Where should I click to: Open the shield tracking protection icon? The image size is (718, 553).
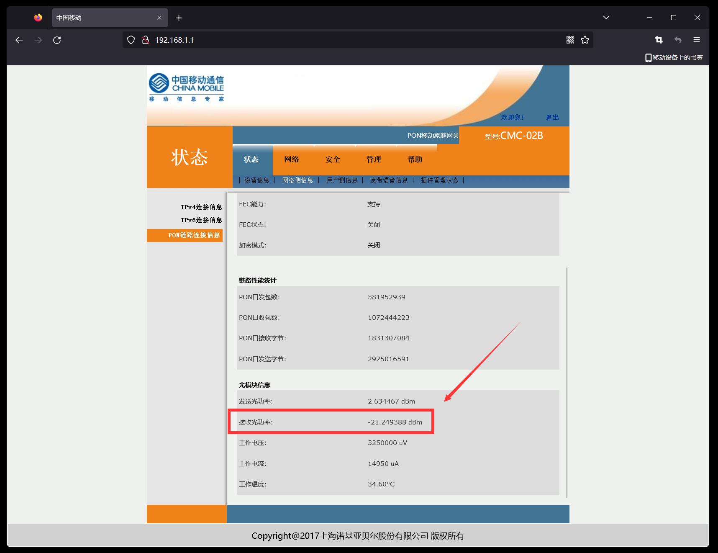[131, 40]
